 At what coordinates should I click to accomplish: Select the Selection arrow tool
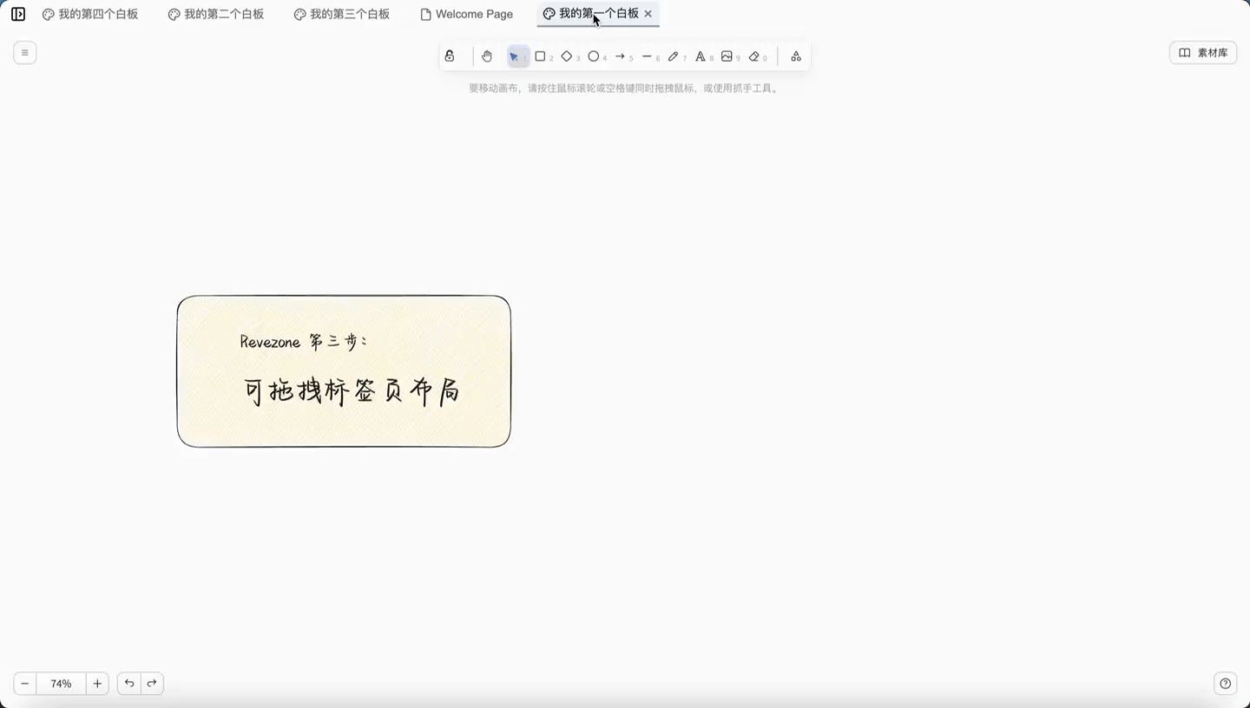pos(517,56)
